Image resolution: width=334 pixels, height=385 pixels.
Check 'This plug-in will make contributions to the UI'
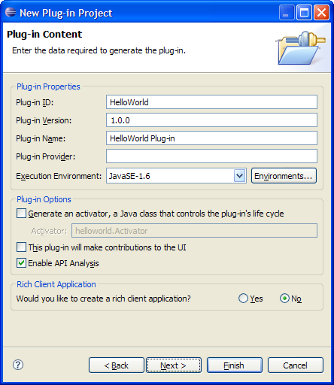(x=21, y=247)
